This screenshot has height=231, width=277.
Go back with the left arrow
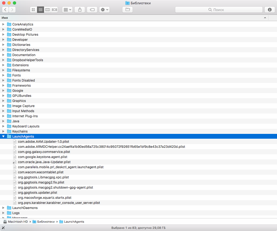pyautogui.click(x=5, y=10)
